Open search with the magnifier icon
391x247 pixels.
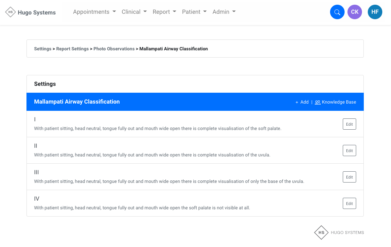point(337,12)
